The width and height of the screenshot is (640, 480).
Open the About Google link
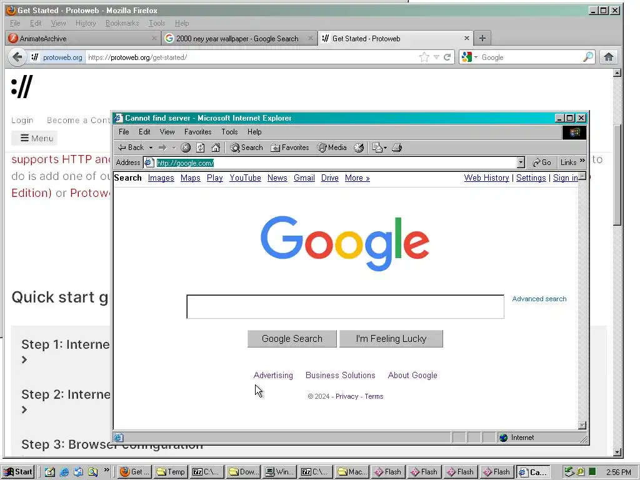(x=412, y=375)
